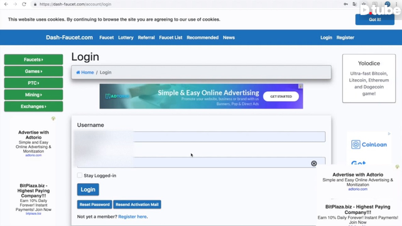Submit the form with Login button
Image resolution: width=402 pixels, height=226 pixels.
pyautogui.click(x=88, y=190)
